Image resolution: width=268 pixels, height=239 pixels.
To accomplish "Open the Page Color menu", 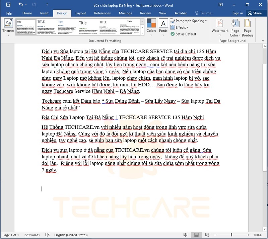I will pos(235,27).
